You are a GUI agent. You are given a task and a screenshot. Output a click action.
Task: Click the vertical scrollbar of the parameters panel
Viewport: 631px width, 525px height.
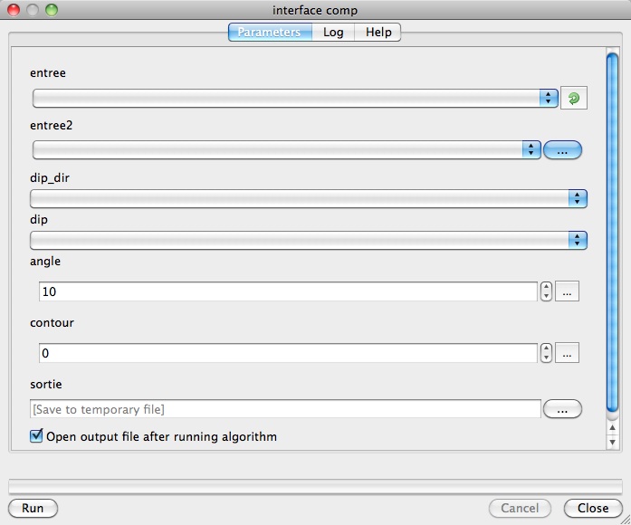(x=612, y=226)
